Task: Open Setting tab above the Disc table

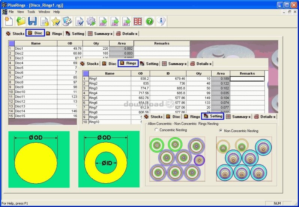Action: point(75,33)
